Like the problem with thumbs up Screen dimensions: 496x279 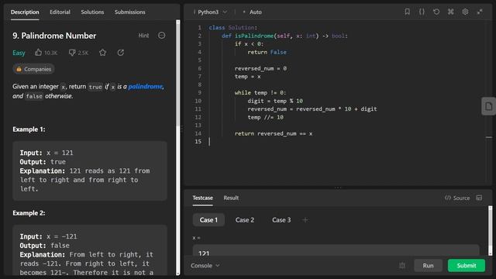pyautogui.click(x=38, y=53)
